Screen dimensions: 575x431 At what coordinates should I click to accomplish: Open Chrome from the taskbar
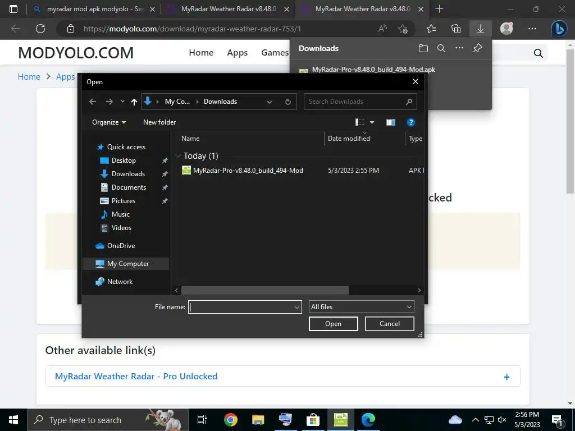pos(231,420)
